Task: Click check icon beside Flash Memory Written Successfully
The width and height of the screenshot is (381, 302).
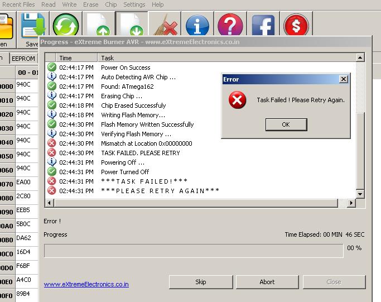Action: pos(52,124)
